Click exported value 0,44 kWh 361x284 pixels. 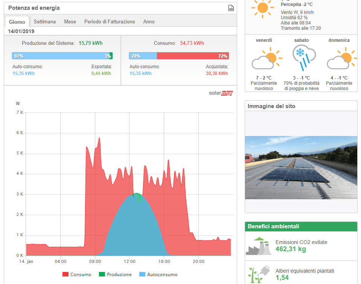(101, 73)
